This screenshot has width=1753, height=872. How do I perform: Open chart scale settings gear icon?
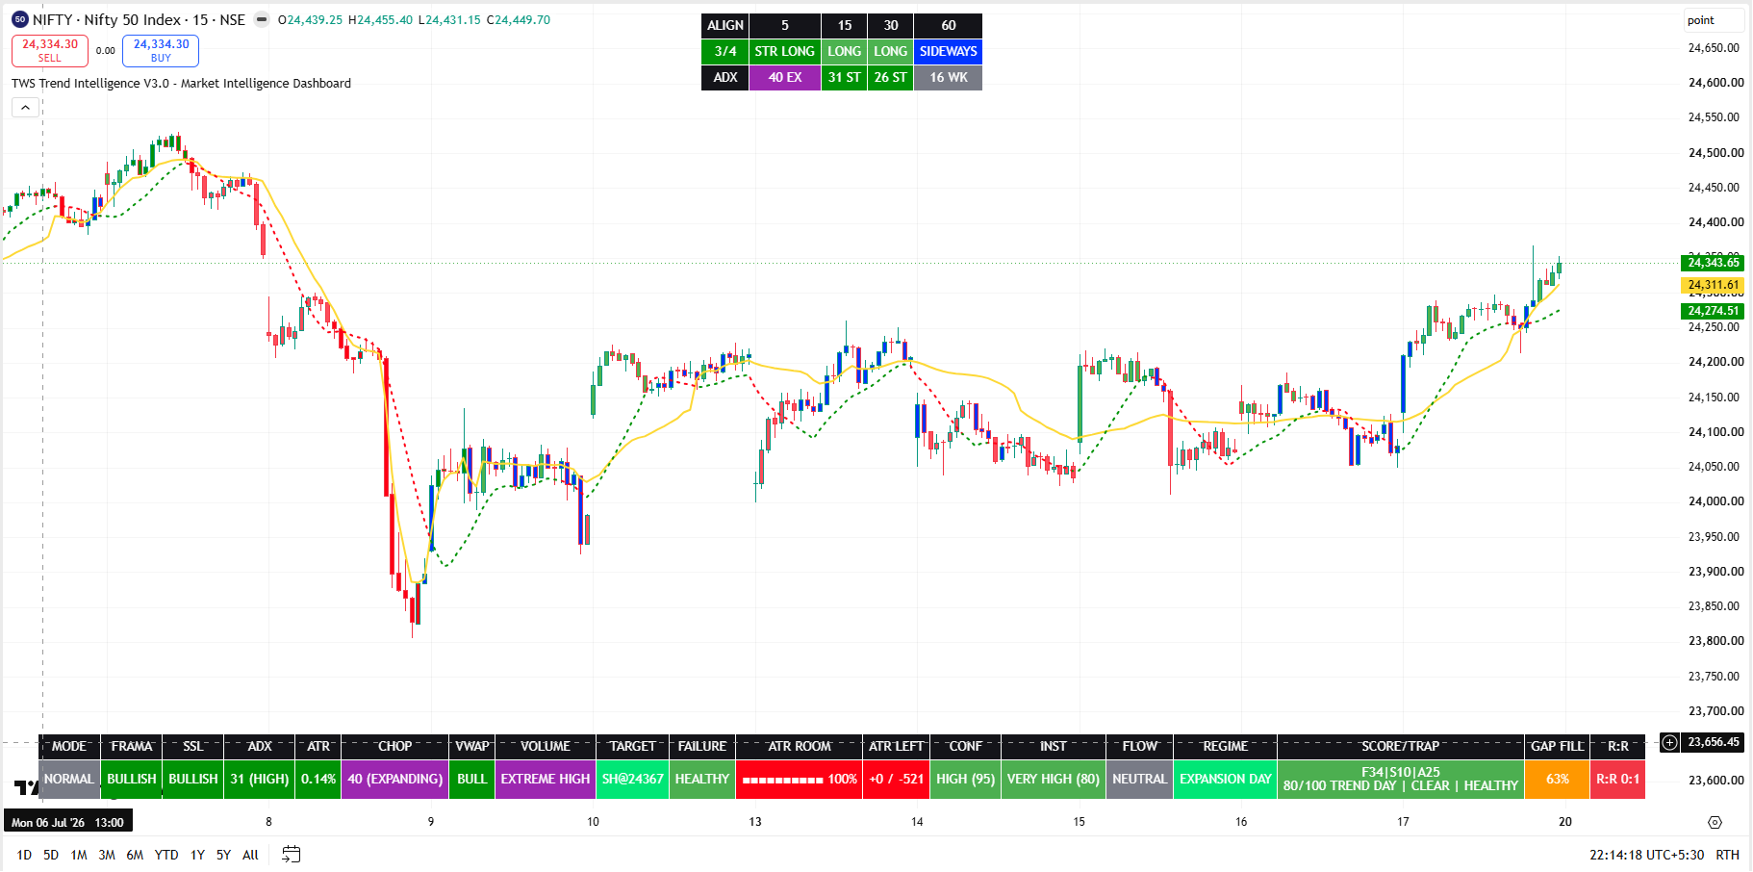[x=1715, y=822]
